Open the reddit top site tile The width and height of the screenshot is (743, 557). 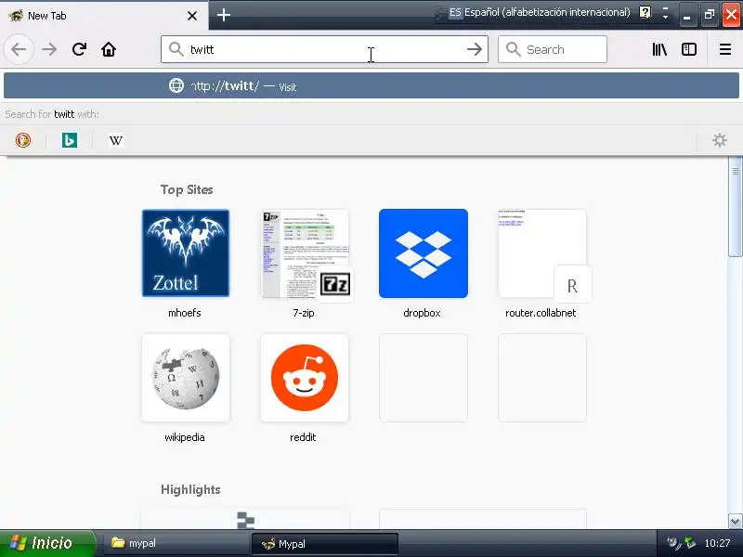(305, 378)
